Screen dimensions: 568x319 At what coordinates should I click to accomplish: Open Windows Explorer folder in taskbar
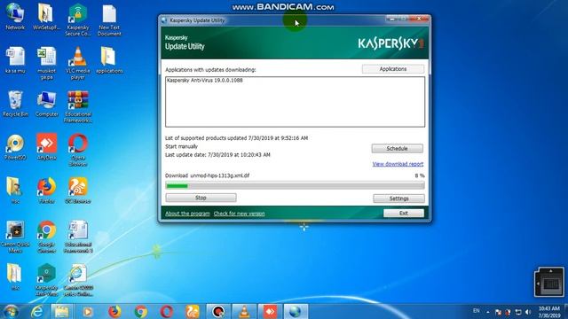pyautogui.click(x=61, y=311)
